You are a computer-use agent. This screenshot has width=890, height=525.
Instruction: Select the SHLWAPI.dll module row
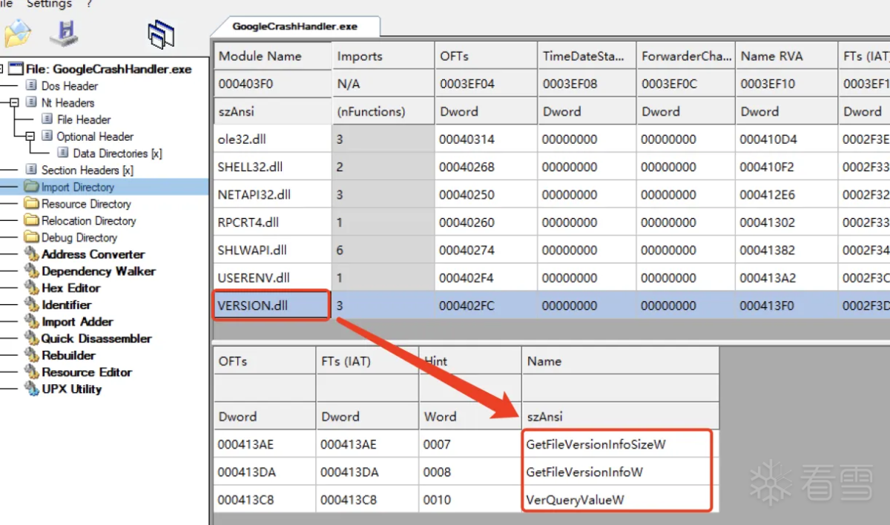pos(552,251)
